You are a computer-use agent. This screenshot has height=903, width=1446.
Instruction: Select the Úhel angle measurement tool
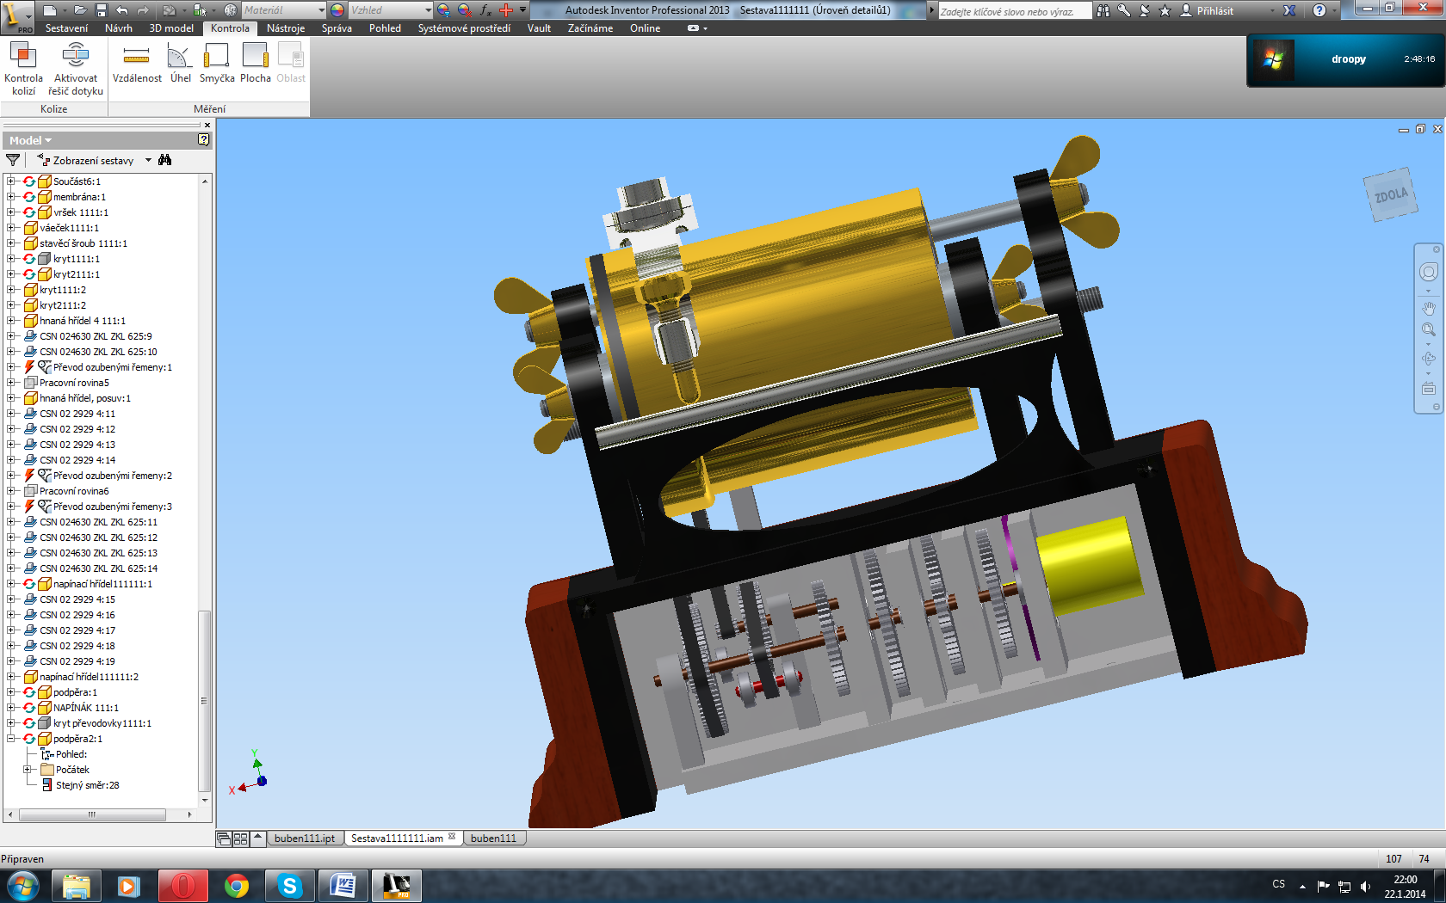click(180, 64)
